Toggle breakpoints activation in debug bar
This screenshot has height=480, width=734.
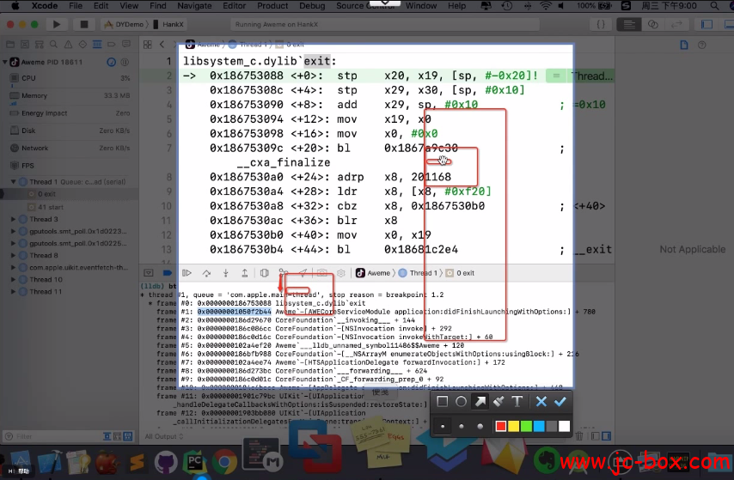167,273
